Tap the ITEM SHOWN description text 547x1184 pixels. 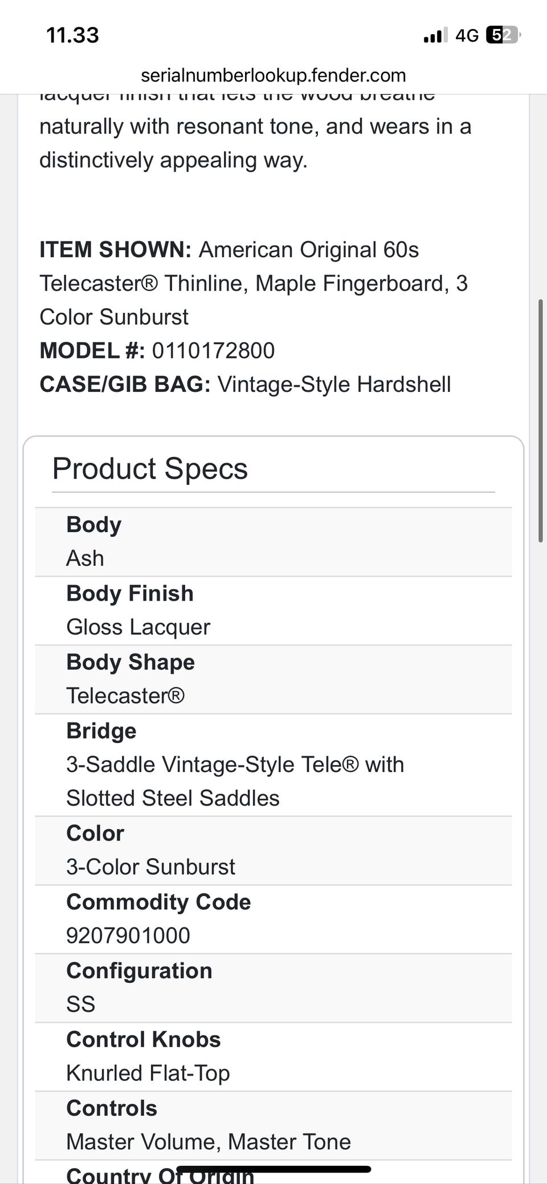(254, 283)
